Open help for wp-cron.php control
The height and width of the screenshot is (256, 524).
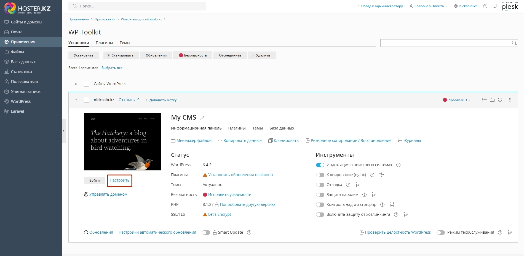382,204
